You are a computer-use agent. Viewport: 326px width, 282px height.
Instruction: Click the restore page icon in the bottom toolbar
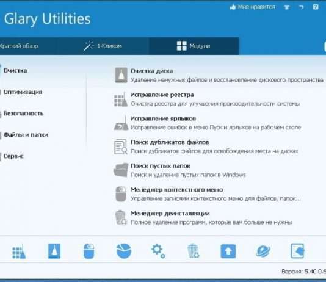coord(297,251)
